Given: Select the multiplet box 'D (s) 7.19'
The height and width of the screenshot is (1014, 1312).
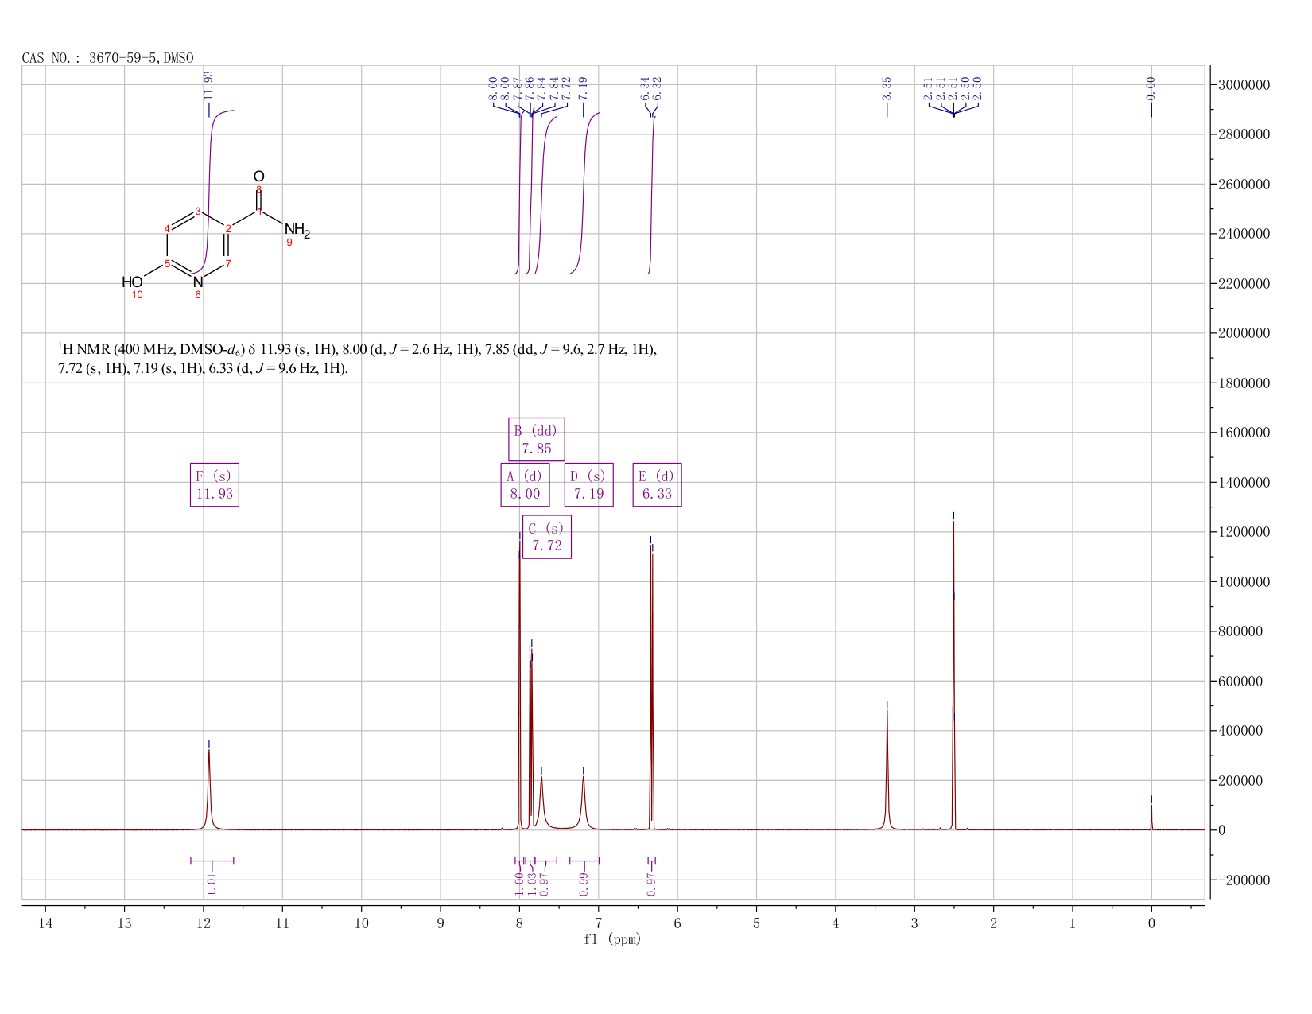Looking at the screenshot, I should (589, 484).
